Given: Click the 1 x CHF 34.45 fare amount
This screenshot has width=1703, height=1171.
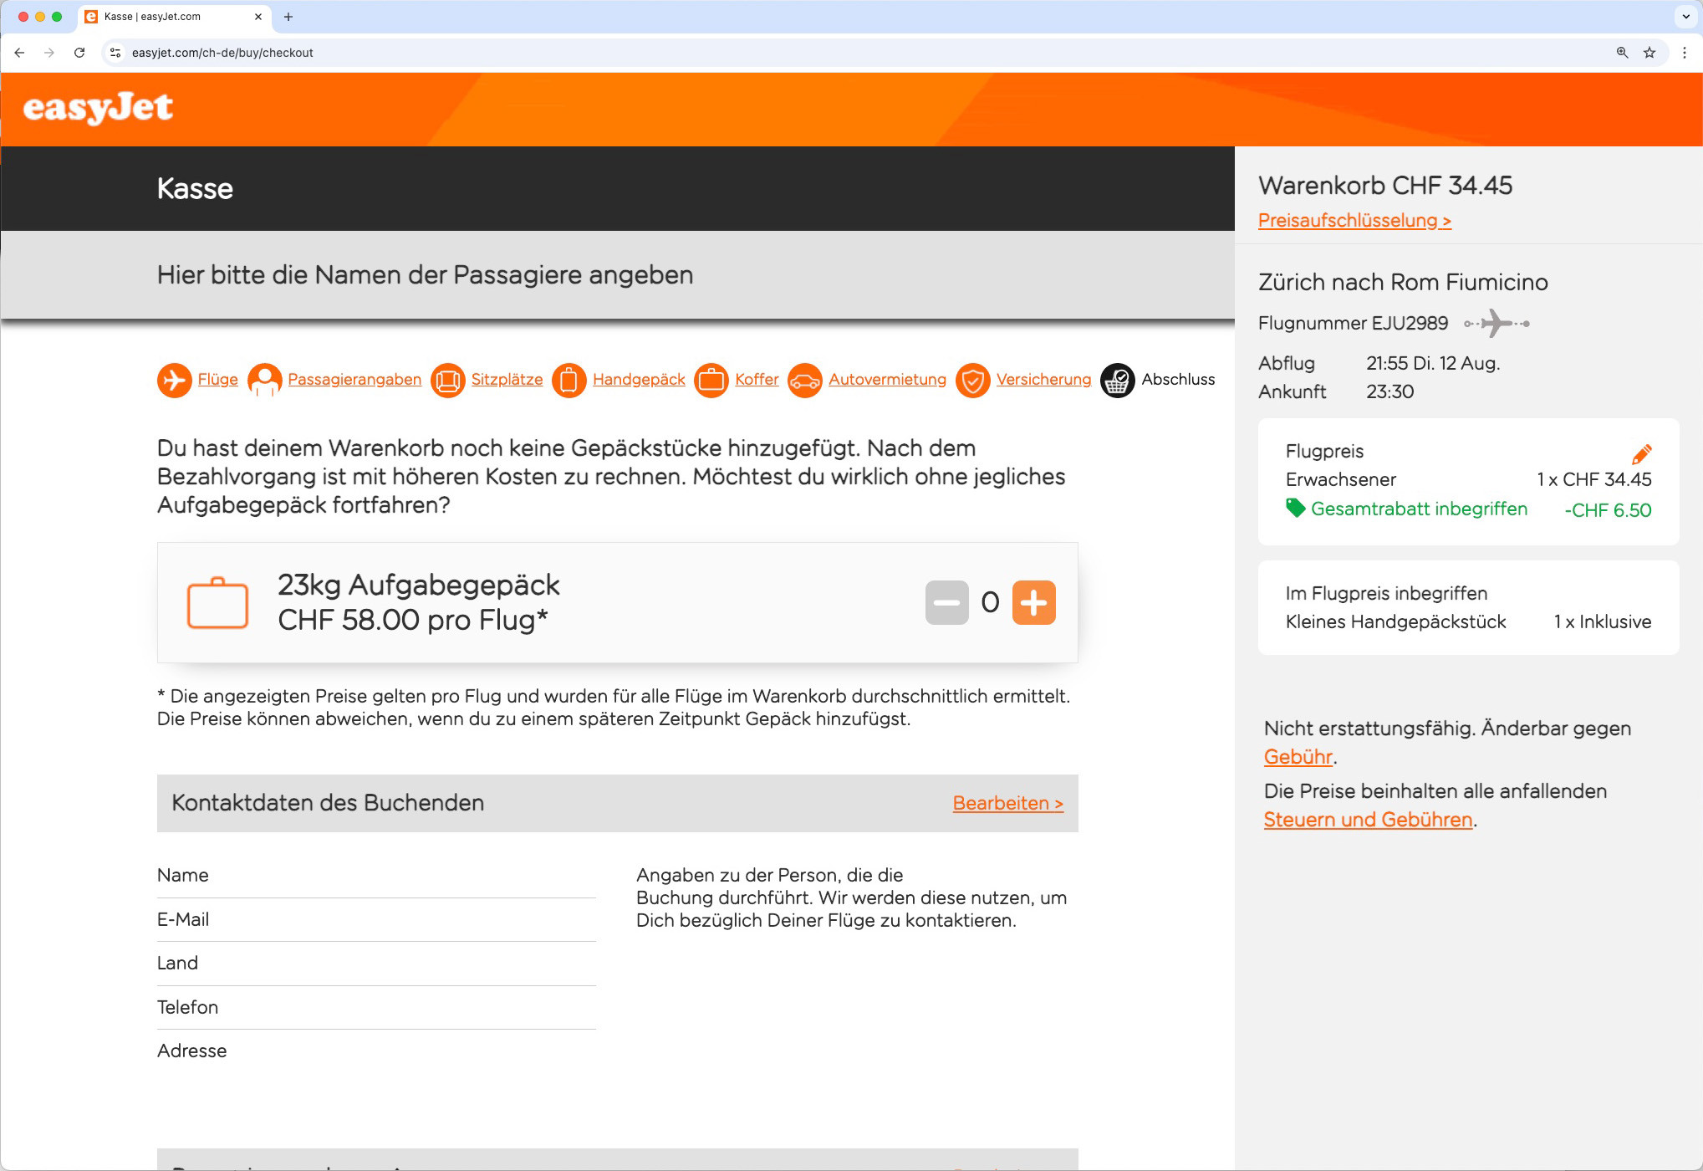Looking at the screenshot, I should click(1594, 479).
